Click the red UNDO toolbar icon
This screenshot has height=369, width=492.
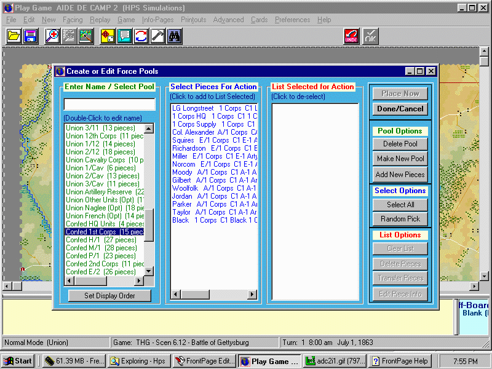[x=351, y=36]
